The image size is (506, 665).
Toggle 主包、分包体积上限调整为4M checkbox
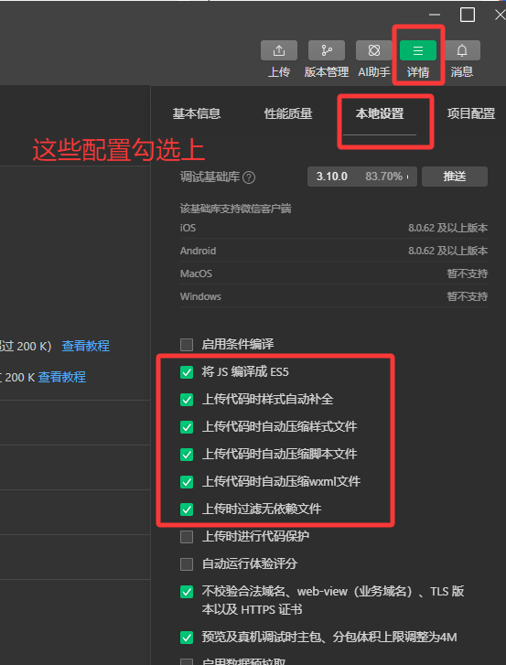(187, 637)
